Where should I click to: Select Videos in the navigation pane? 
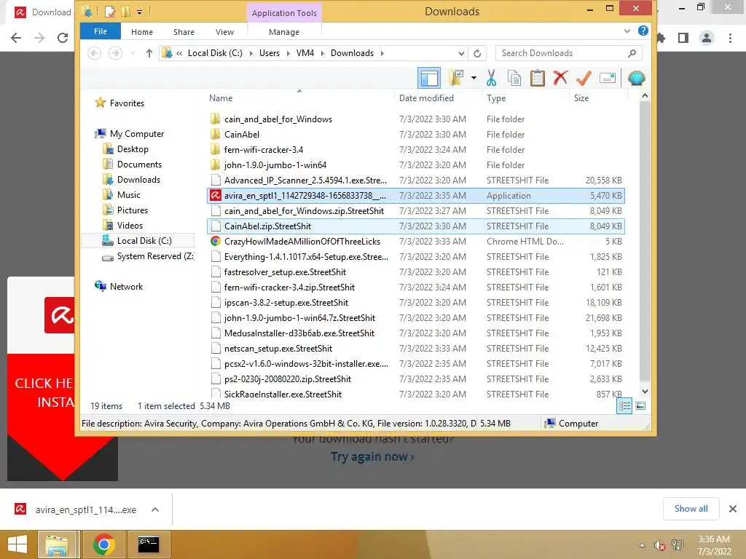point(130,226)
